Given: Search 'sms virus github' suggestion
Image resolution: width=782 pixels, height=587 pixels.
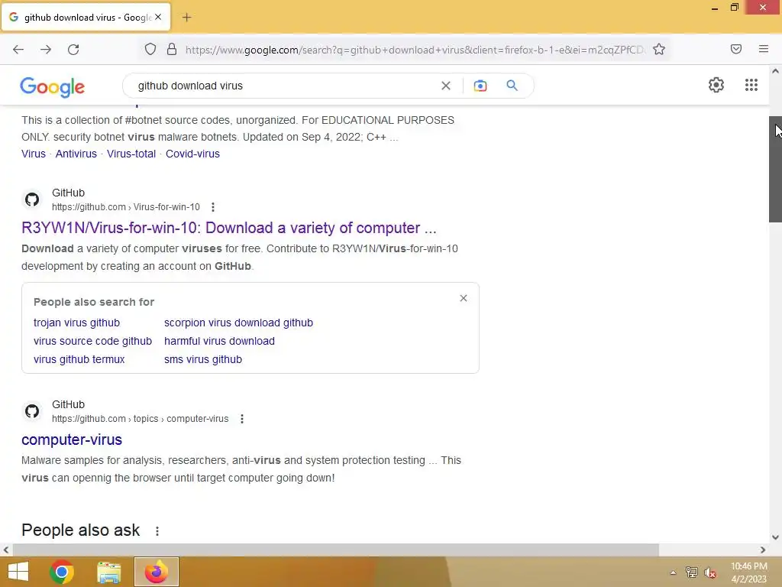Looking at the screenshot, I should [203, 360].
